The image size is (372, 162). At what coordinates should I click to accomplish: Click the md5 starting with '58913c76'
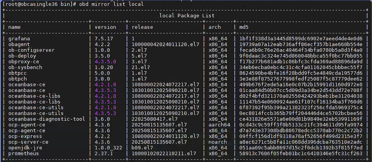point(301,153)
